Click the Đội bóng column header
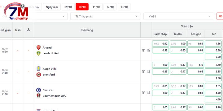223x111 pixels. coord(87,30)
